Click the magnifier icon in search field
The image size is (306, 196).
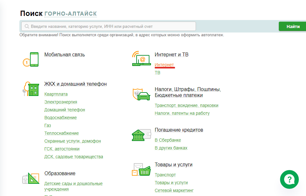point(27,26)
